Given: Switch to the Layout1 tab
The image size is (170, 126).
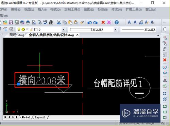Looking at the screenshot, I should pyautogui.click(x=40, y=117).
